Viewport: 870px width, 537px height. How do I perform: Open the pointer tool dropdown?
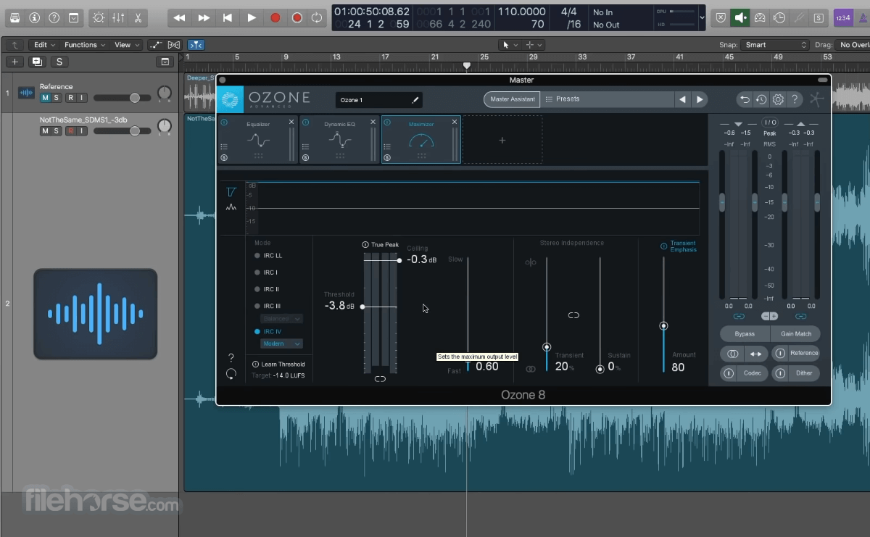point(510,45)
